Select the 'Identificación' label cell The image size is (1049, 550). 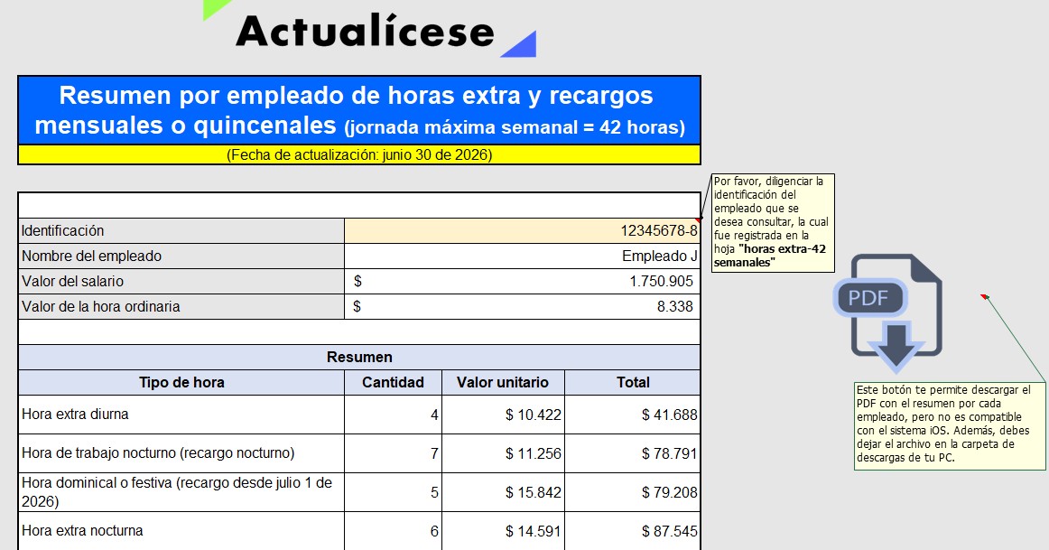[181, 231]
